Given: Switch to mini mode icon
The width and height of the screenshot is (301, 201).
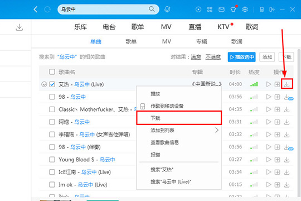Looking at the screenshot, I should (272, 9).
